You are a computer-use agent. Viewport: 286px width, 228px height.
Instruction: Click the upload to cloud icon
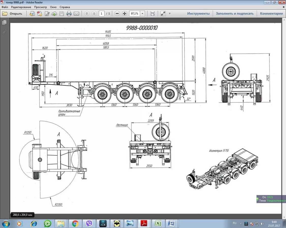54,13
